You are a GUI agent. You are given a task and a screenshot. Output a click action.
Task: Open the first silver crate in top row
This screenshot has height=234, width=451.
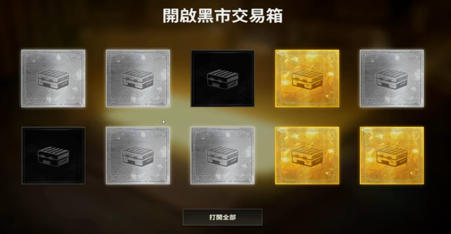click(53, 78)
